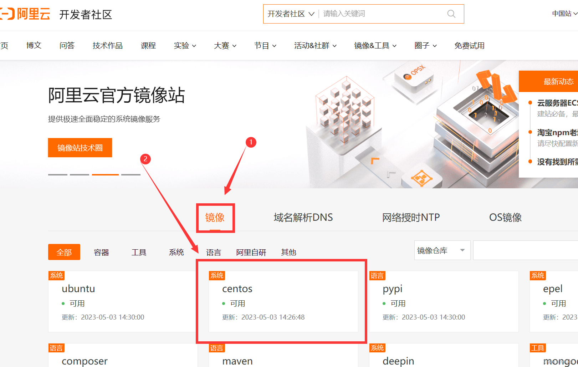Open the 中国站 region dropdown

tap(565, 14)
